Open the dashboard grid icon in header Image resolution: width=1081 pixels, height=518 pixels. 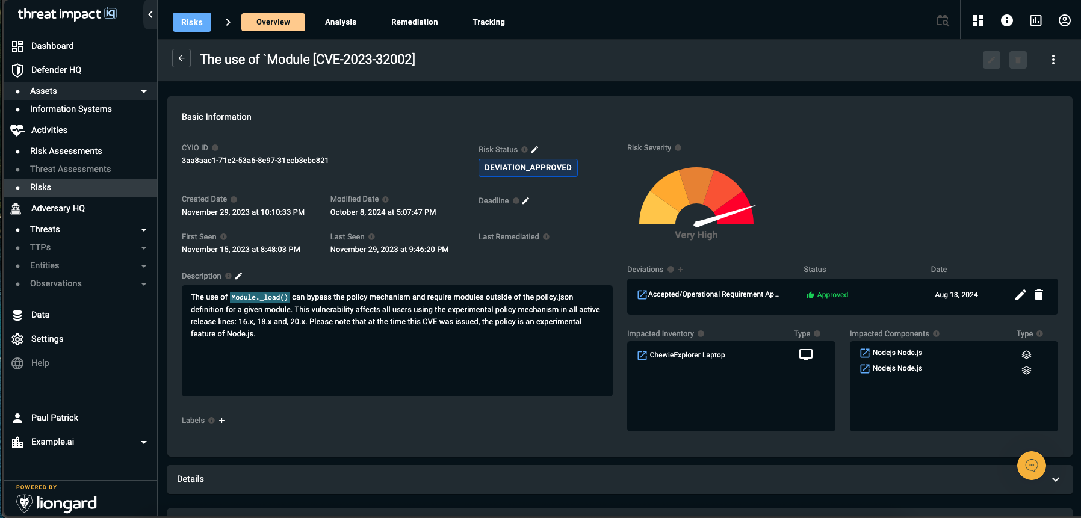[x=978, y=20]
